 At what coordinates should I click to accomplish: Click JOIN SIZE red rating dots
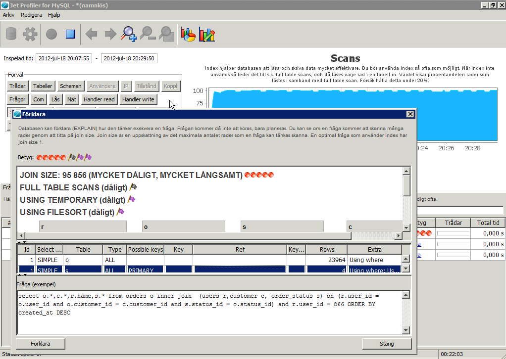point(259,175)
